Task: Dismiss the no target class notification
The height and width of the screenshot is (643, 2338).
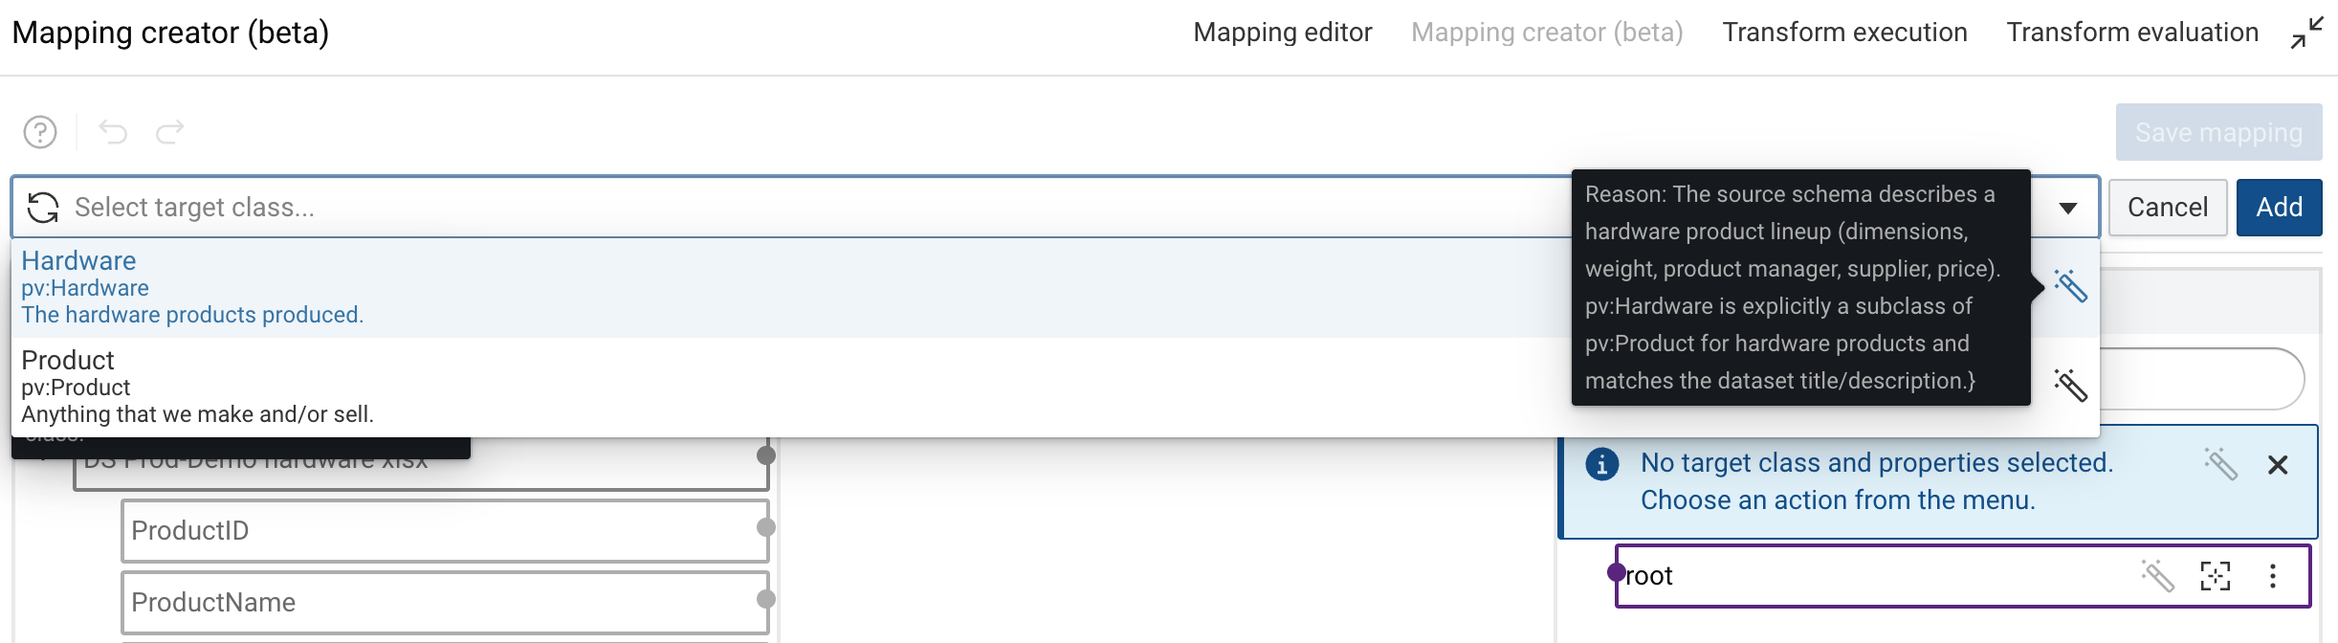Action: click(2278, 465)
